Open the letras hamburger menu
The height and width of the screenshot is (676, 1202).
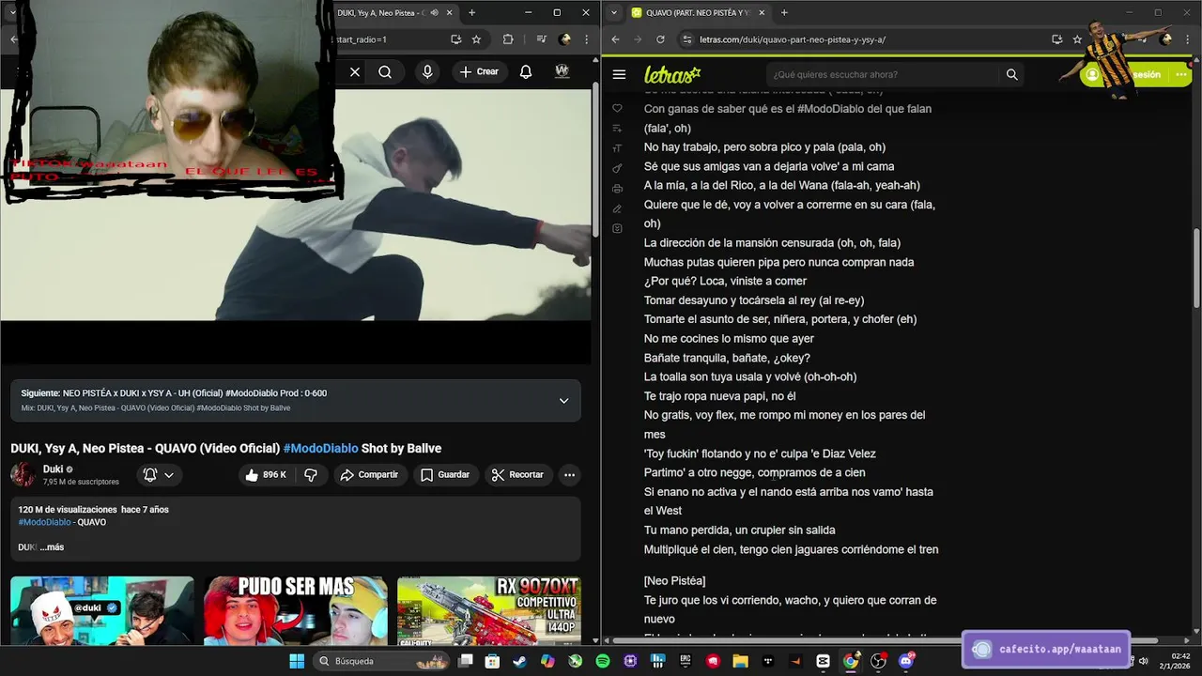619,74
